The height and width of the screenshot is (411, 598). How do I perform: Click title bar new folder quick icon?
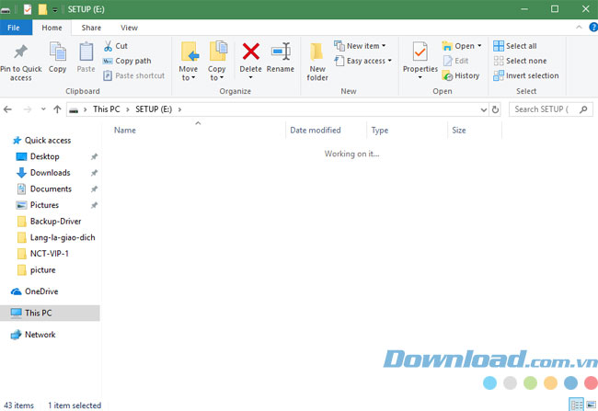click(x=42, y=9)
